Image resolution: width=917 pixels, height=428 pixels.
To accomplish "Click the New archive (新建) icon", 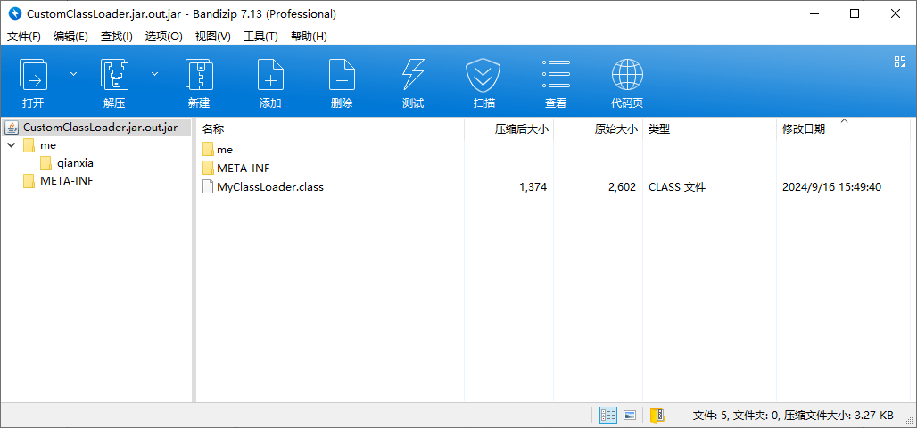I will pyautogui.click(x=198, y=75).
